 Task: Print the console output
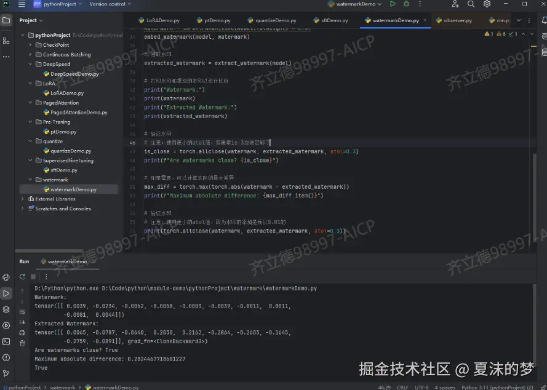[22, 333]
